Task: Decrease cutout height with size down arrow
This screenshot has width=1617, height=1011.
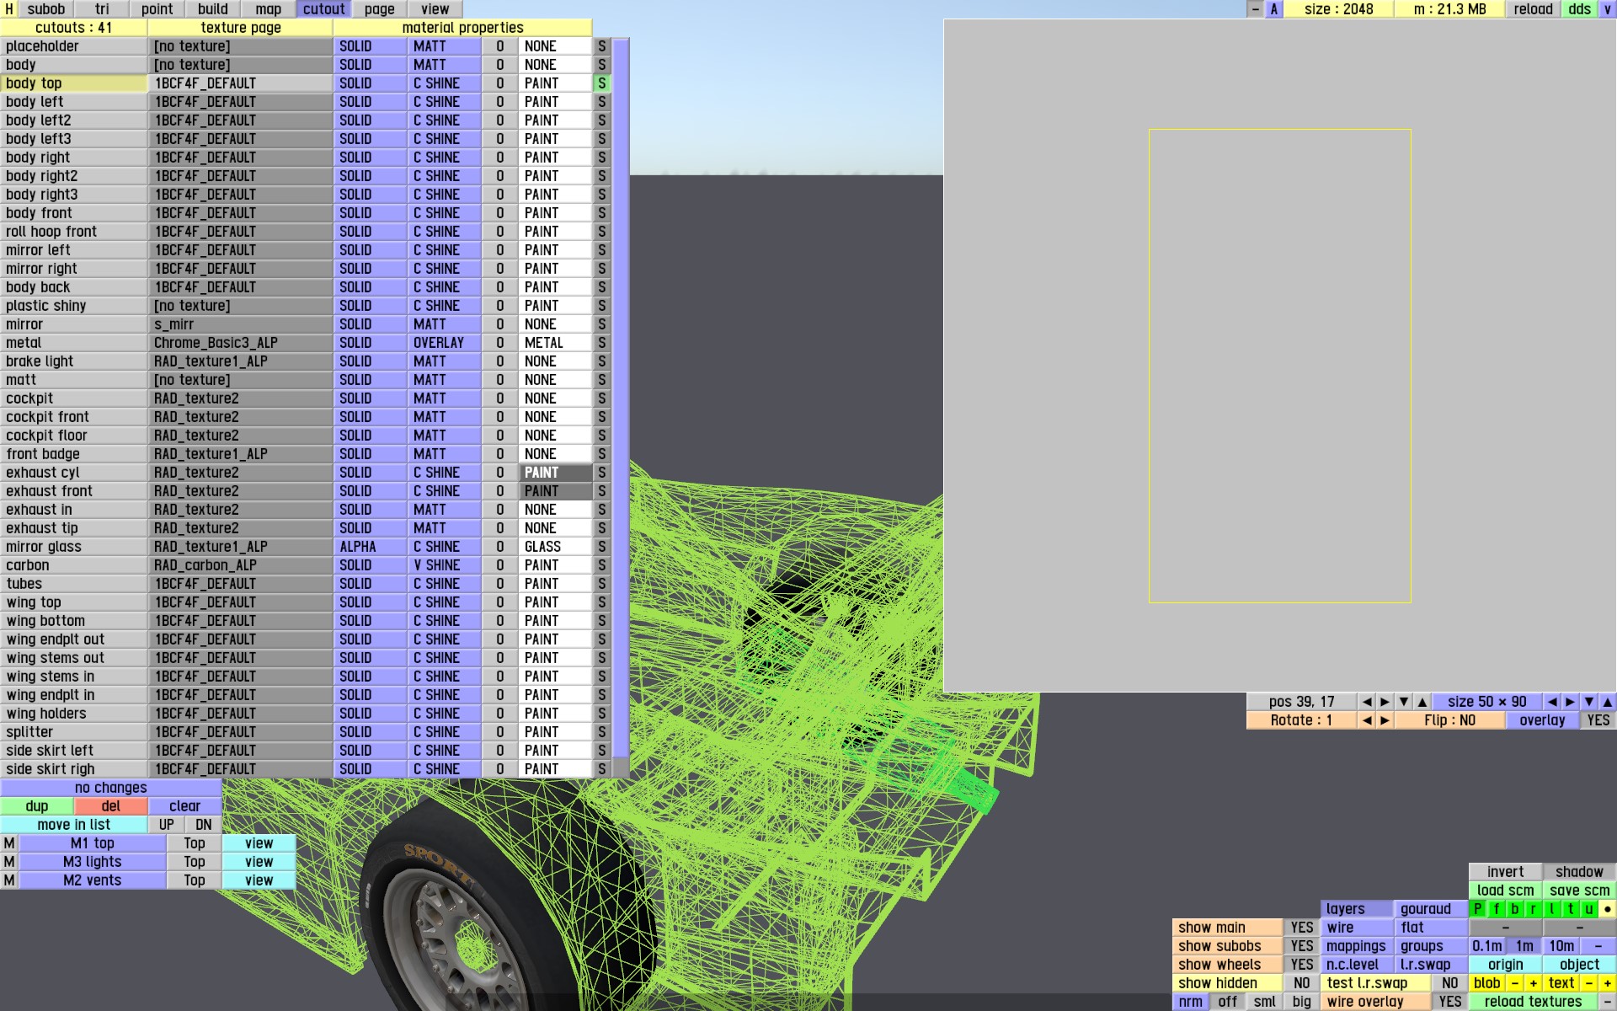Action: [1588, 702]
